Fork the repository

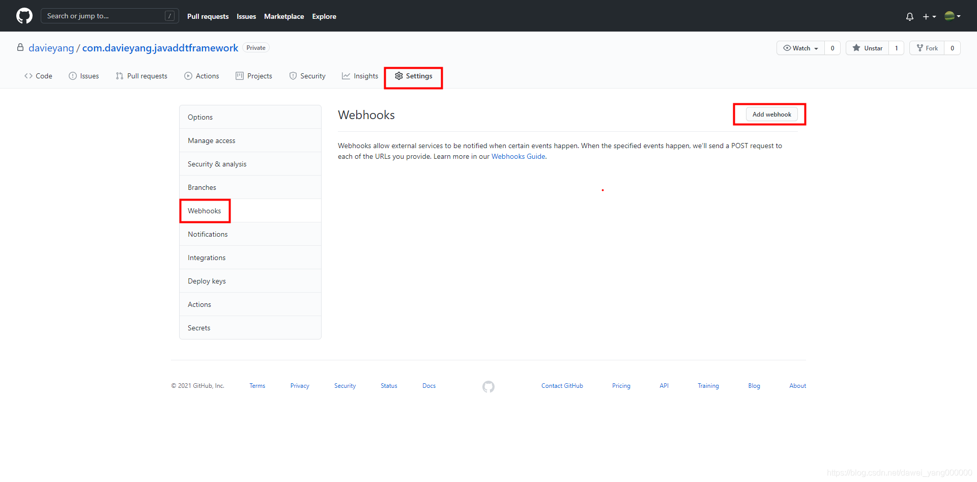click(x=927, y=48)
